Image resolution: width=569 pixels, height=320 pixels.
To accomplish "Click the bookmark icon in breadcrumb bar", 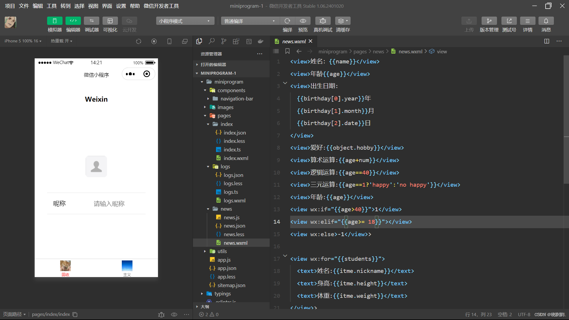I will (x=287, y=51).
